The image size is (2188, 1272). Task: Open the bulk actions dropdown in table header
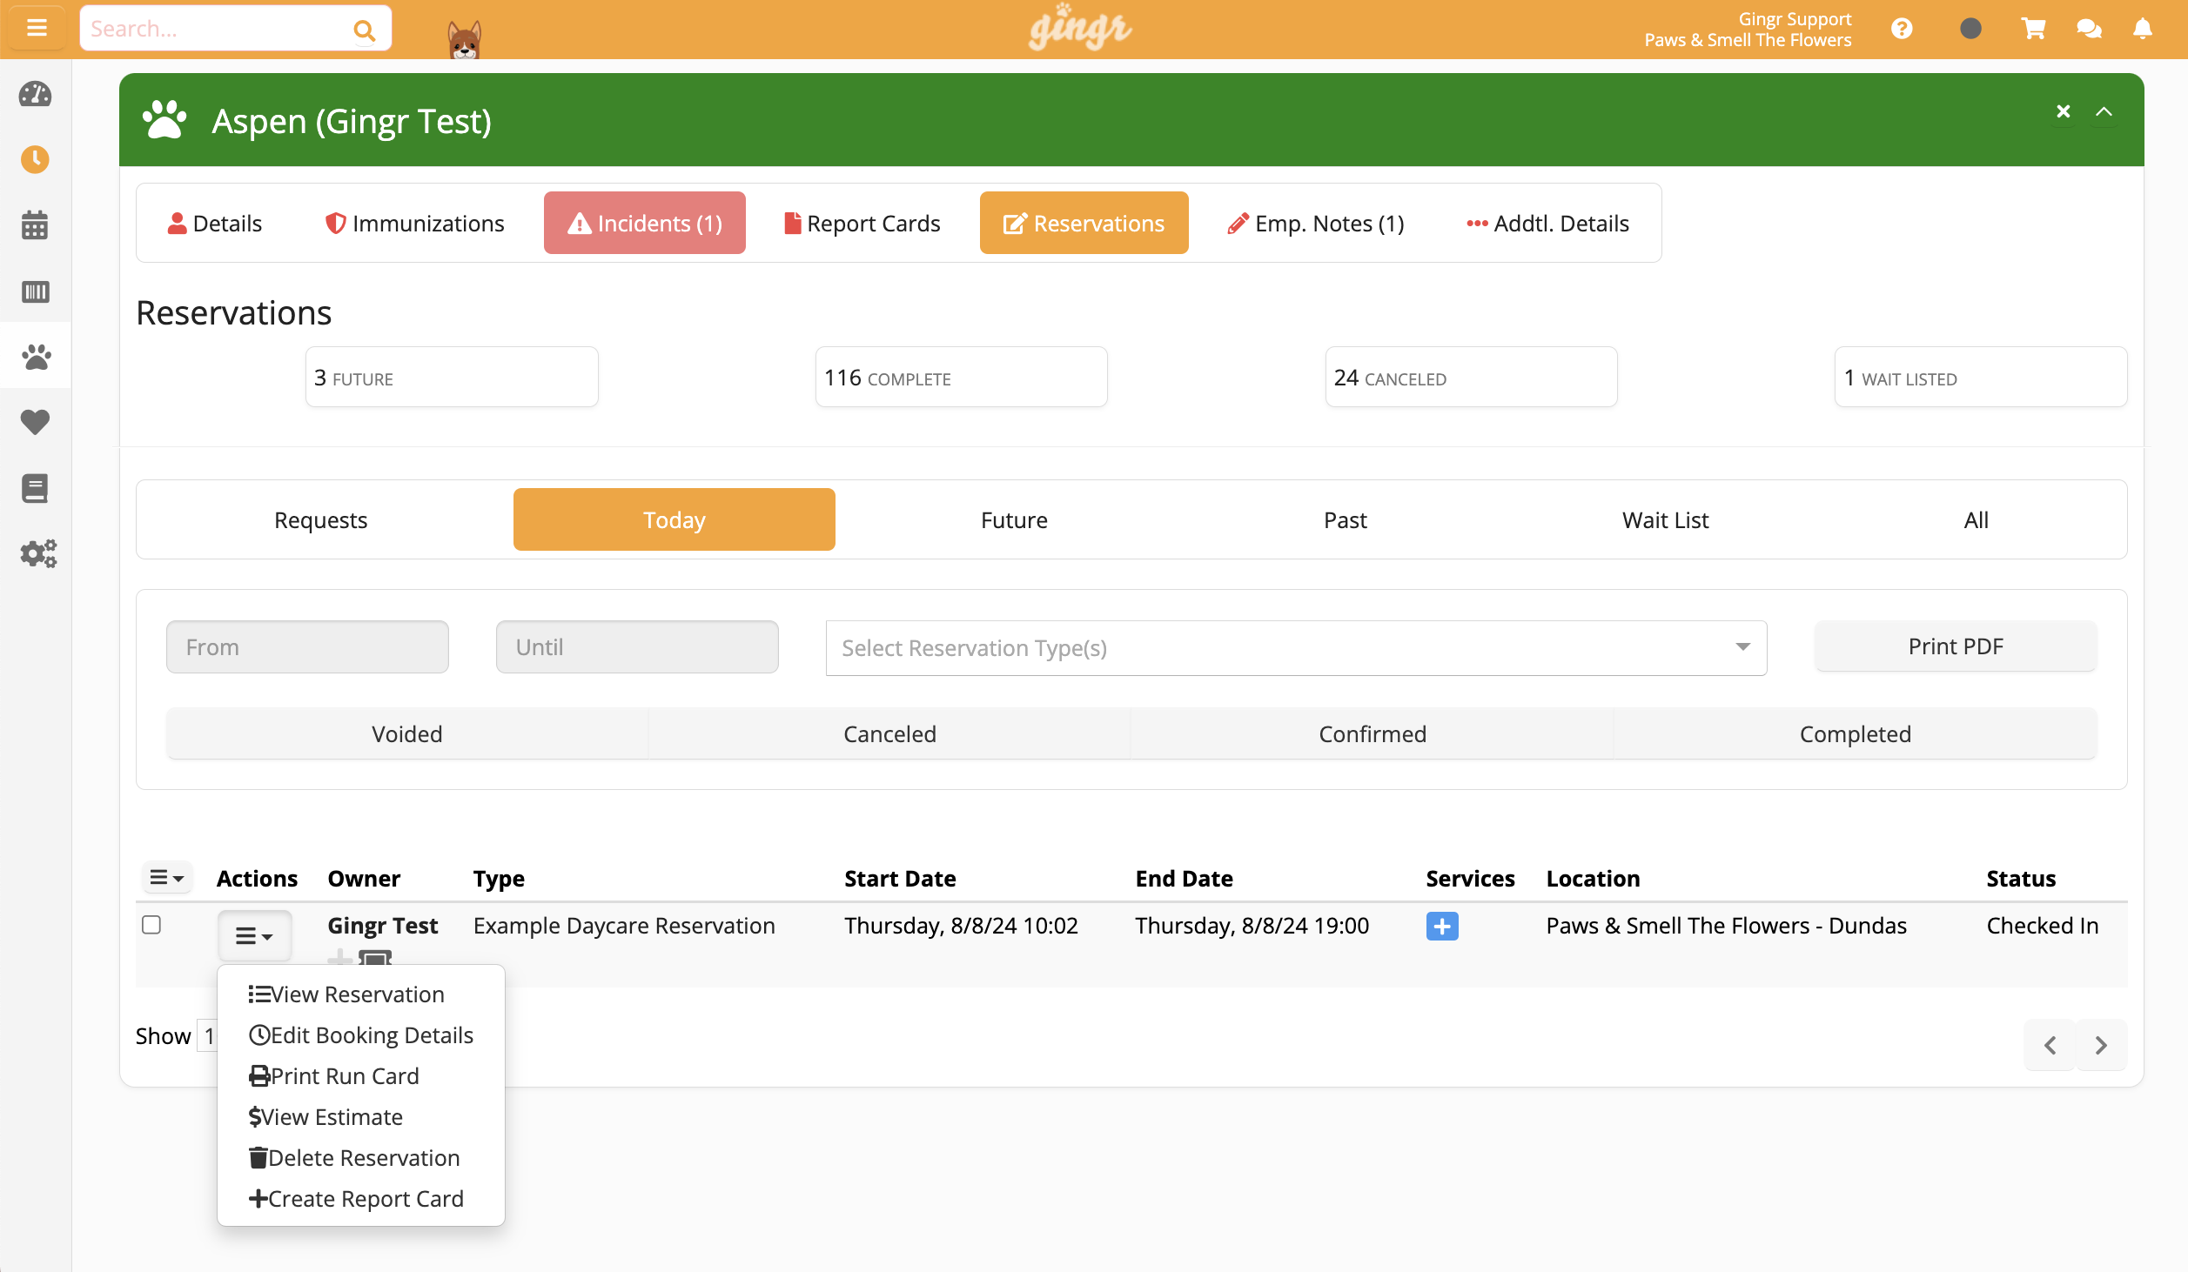pyautogui.click(x=167, y=878)
